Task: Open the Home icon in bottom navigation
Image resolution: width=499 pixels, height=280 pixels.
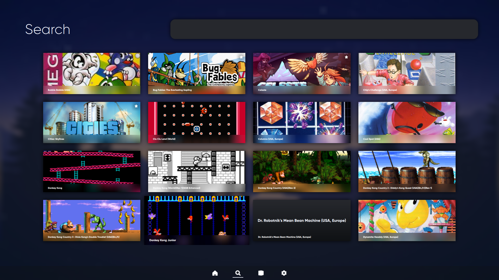Action: tap(215, 273)
